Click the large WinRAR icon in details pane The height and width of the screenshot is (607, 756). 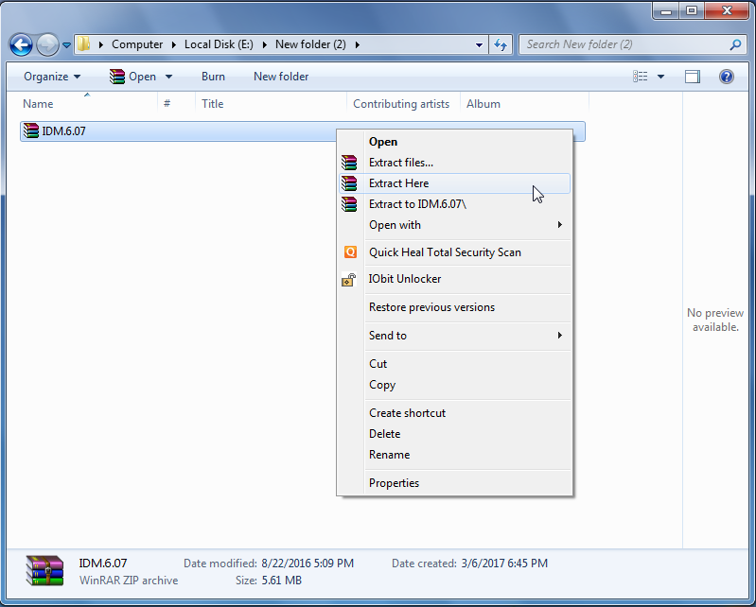click(44, 571)
